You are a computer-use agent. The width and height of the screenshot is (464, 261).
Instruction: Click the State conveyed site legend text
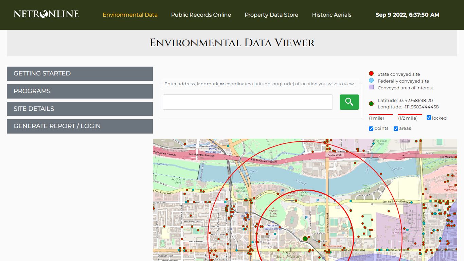(399, 74)
